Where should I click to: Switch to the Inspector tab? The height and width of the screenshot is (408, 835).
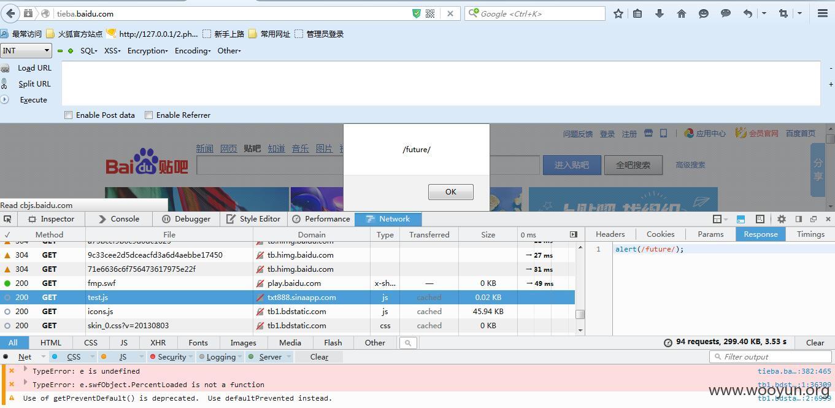point(51,219)
